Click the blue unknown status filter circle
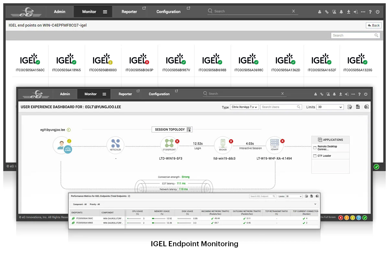 click(359, 217)
